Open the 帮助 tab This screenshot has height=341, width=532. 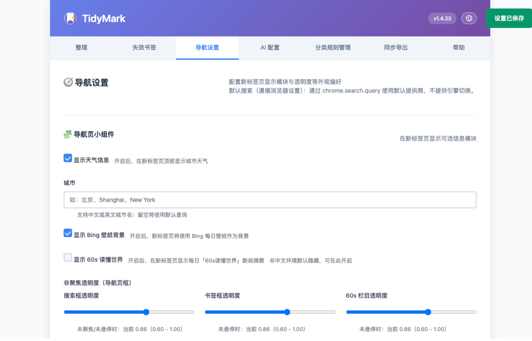459,48
